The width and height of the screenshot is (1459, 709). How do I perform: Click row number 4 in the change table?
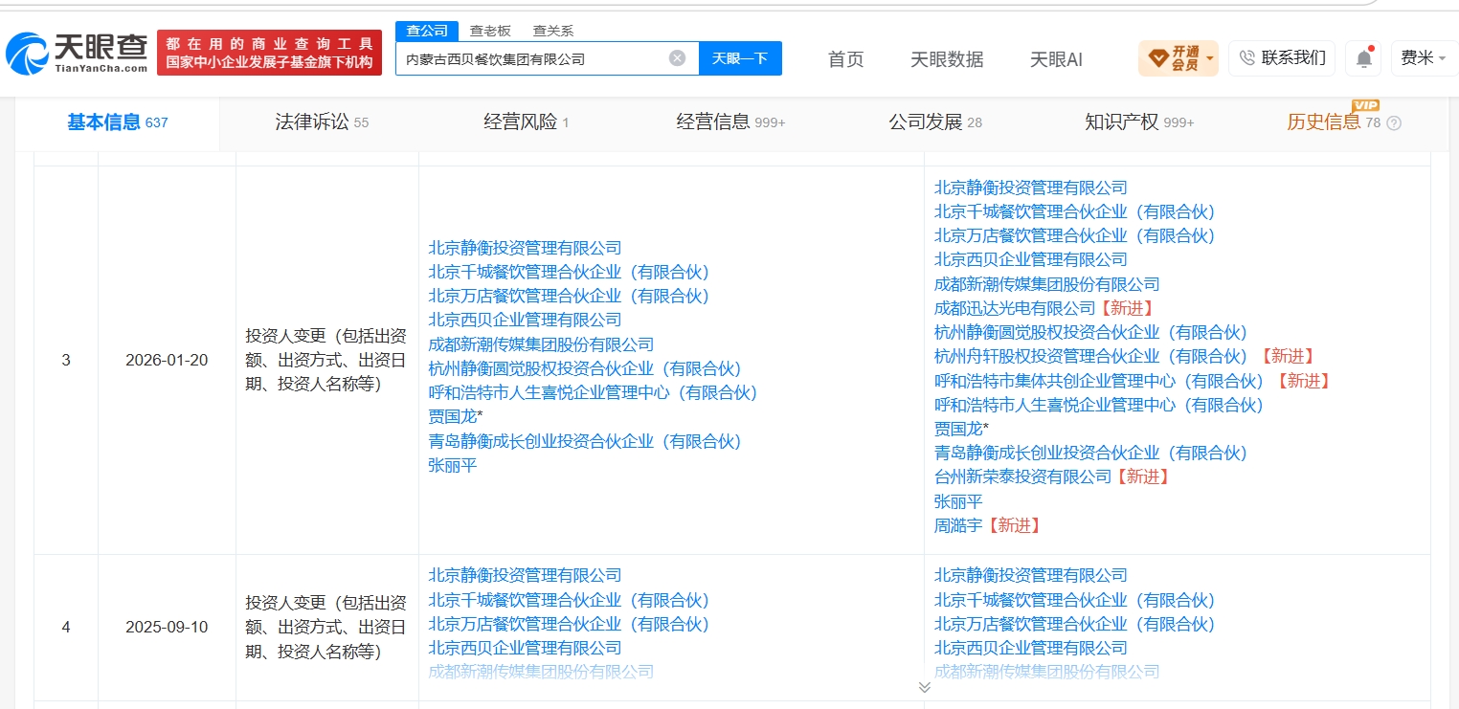point(66,628)
